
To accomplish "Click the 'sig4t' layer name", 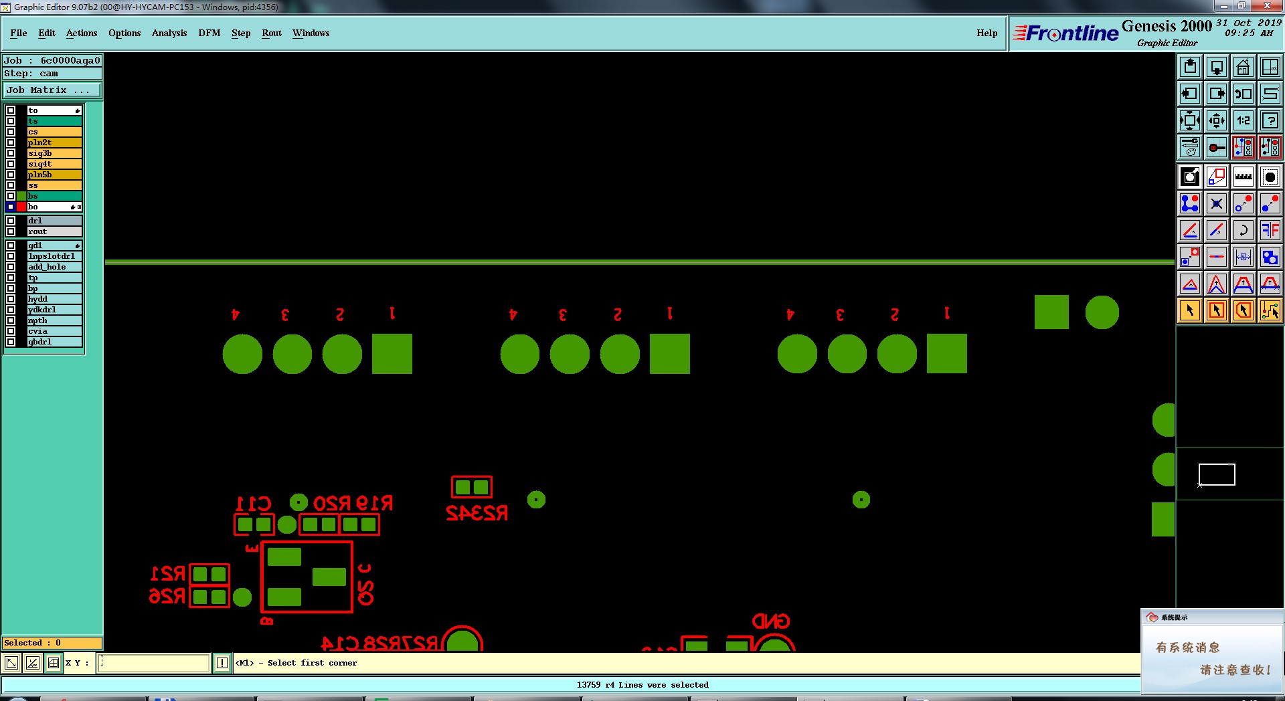I will coord(54,164).
